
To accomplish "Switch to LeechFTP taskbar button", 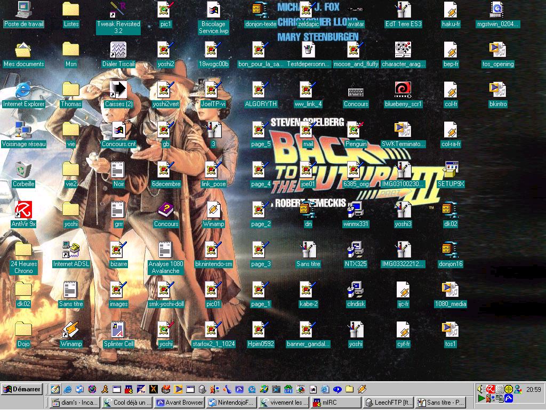I will (388, 403).
